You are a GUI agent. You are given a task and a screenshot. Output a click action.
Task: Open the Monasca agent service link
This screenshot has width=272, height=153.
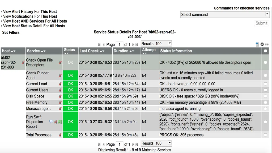pyautogui.click(x=38, y=109)
